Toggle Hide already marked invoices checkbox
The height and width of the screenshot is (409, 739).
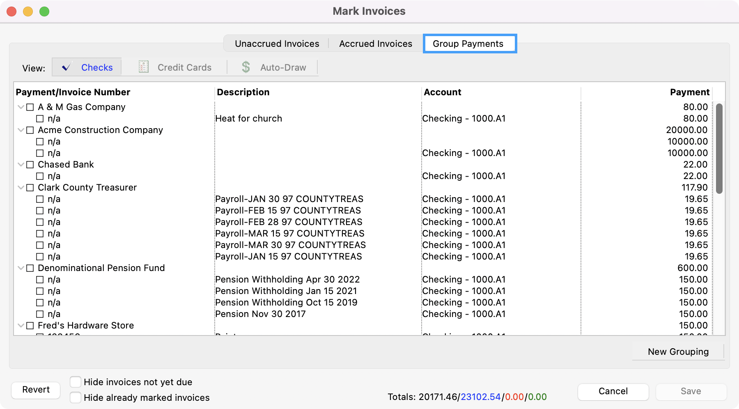[x=76, y=398]
